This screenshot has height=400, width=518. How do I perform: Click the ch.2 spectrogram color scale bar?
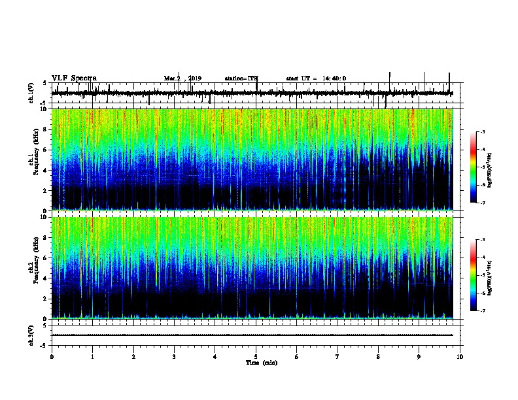point(473,275)
